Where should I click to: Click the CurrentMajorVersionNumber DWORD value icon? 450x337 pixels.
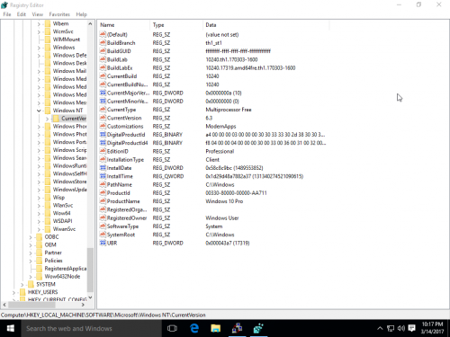(103, 93)
